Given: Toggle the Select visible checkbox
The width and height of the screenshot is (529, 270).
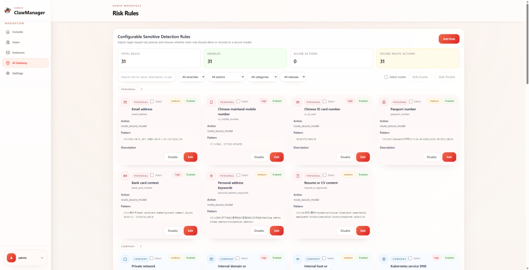Looking at the screenshot, I should [x=386, y=77].
